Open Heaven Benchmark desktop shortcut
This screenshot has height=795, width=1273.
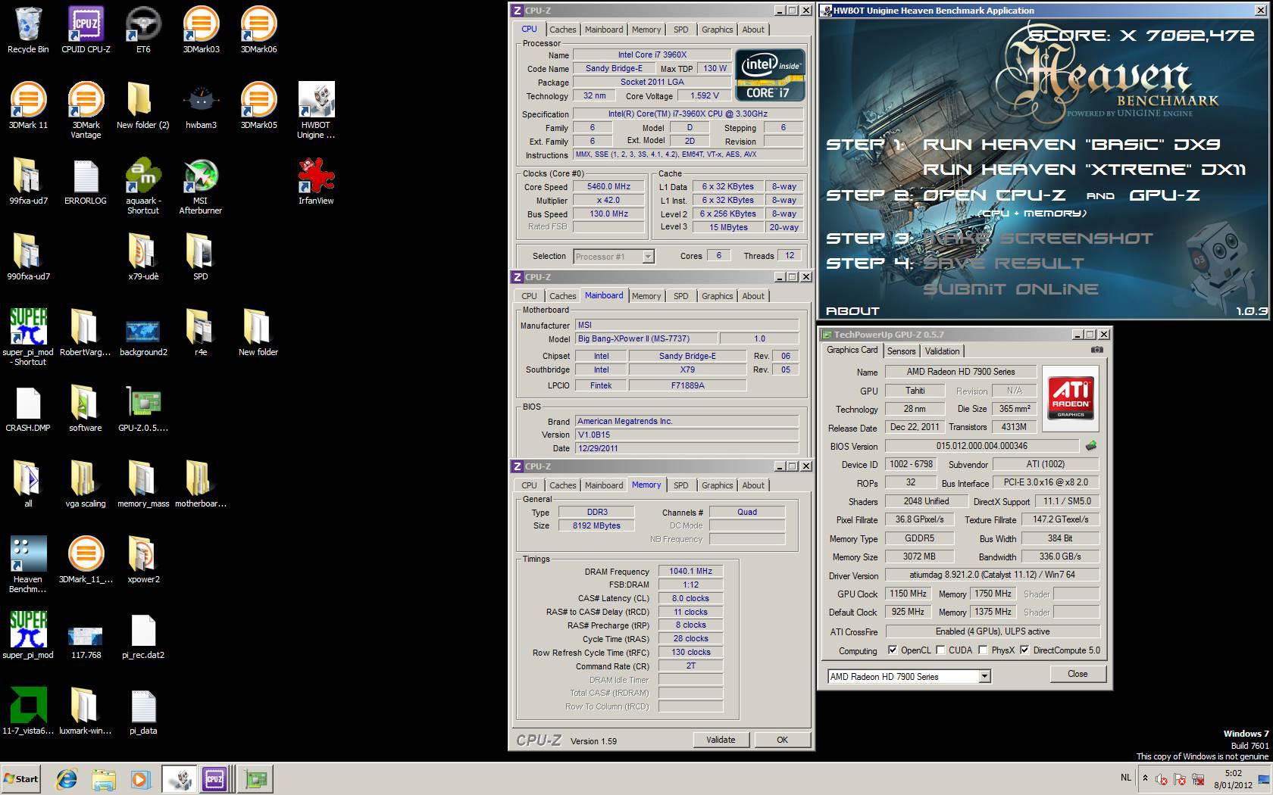point(28,565)
